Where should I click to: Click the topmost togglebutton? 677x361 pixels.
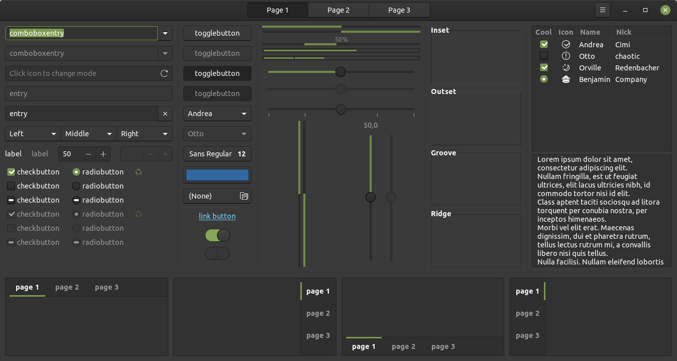(217, 33)
